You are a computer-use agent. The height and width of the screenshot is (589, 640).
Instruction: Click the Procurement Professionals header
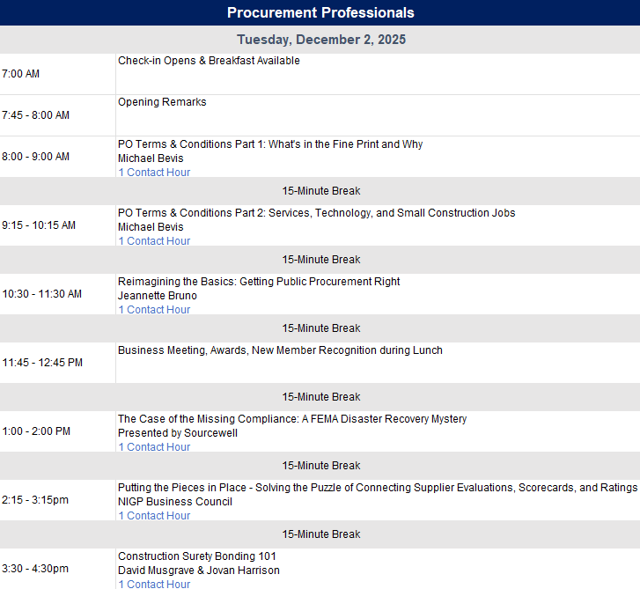320,12
